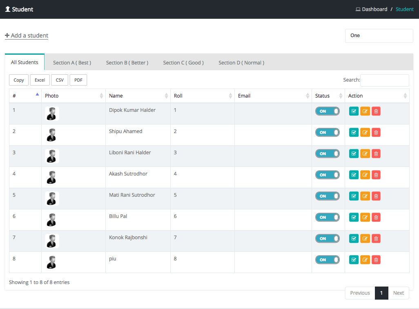The image size is (419, 309).
Task: Focus the Search input field
Action: [384, 80]
